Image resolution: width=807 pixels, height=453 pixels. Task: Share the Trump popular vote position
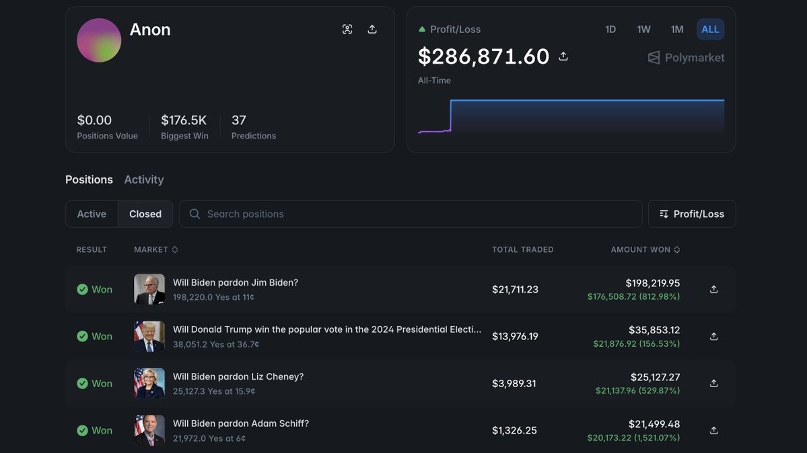coord(713,336)
